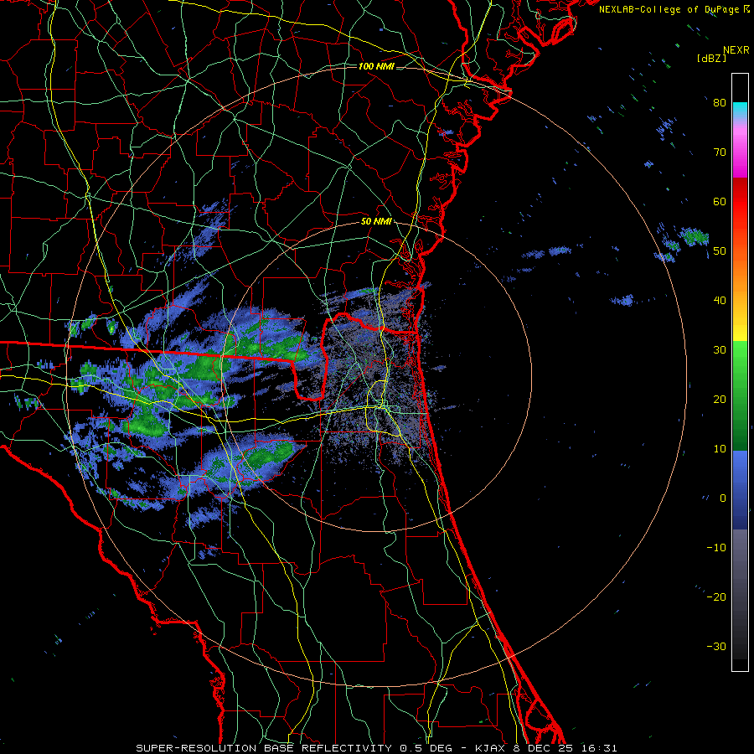The width and height of the screenshot is (754, 754).
Task: Click the 20 value on the dBZ scale
Action: coord(720,399)
